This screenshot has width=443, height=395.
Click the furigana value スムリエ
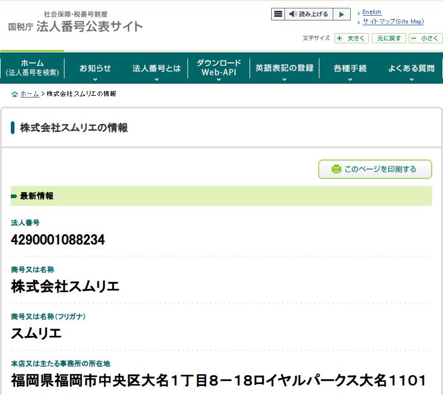pyautogui.click(x=36, y=333)
